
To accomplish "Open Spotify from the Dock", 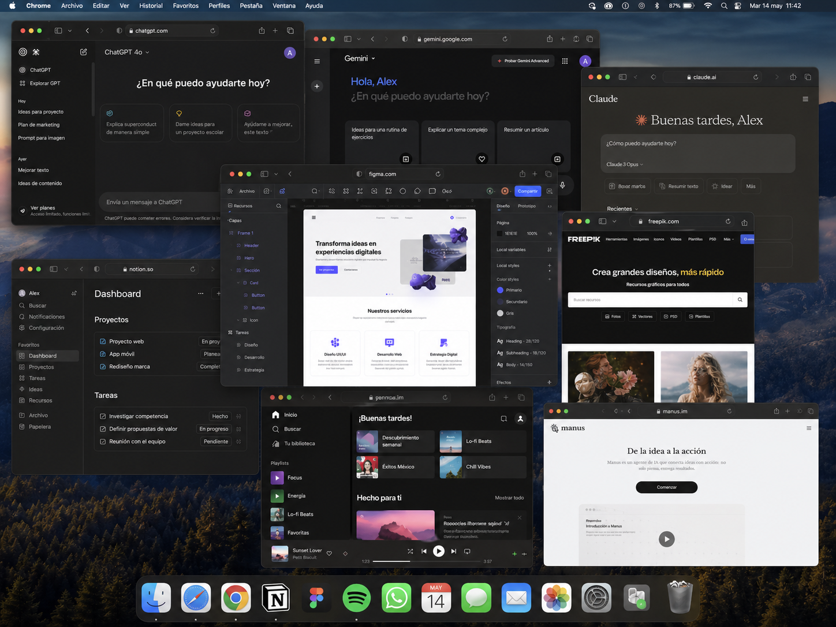I will (356, 598).
